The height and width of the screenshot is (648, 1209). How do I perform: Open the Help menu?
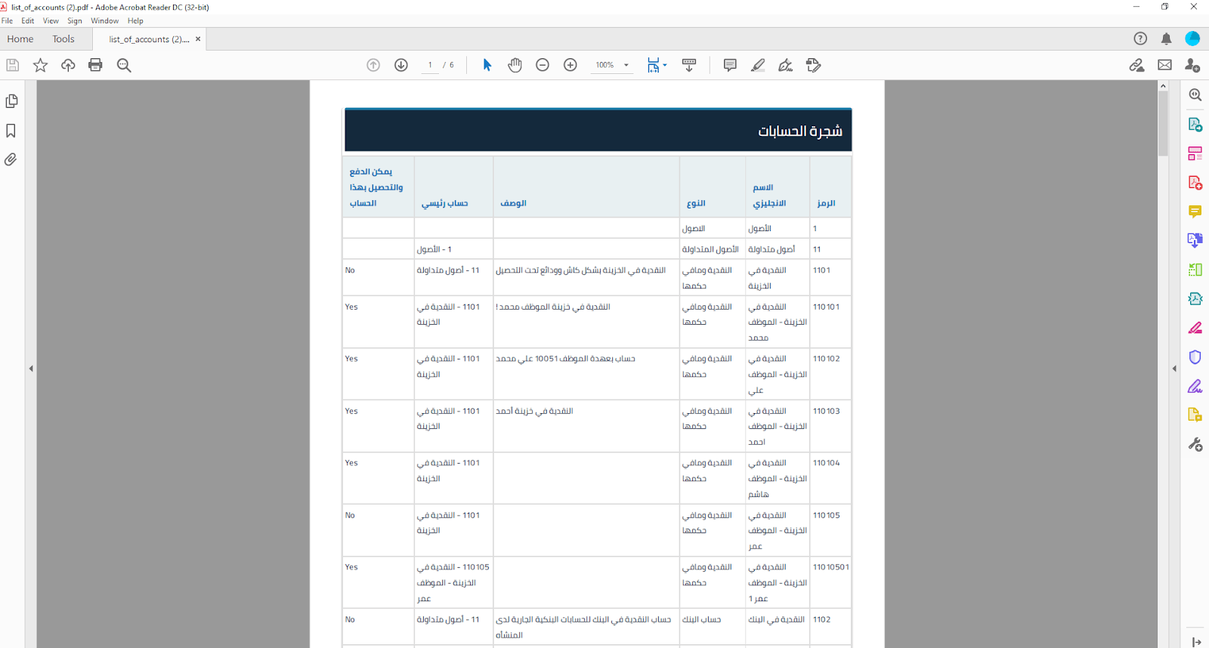135,21
